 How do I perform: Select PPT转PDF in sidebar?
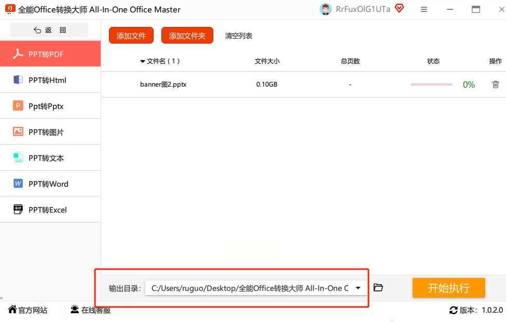click(50, 54)
